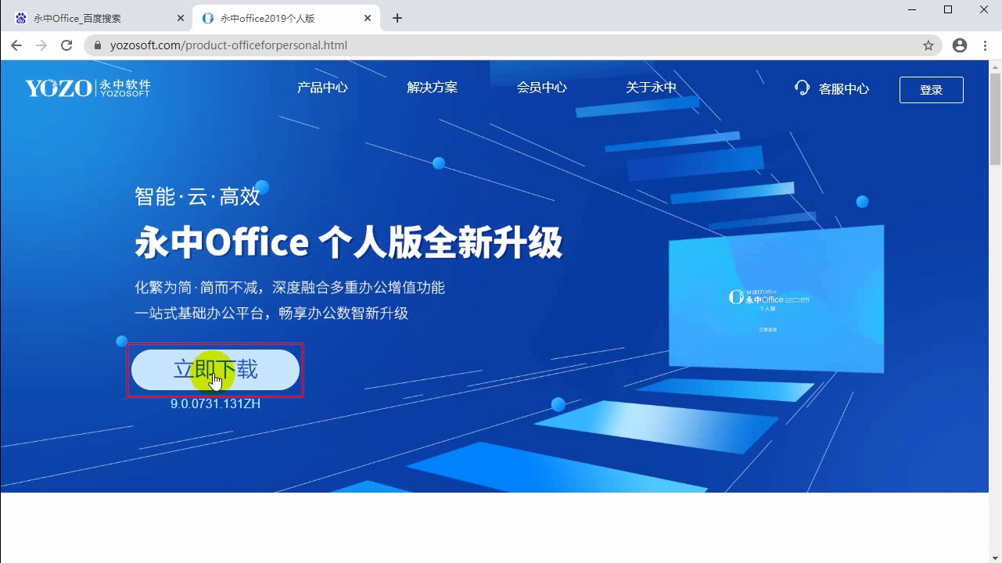Click the browser profile avatar icon
Image resolution: width=1002 pixels, height=563 pixels.
[960, 45]
